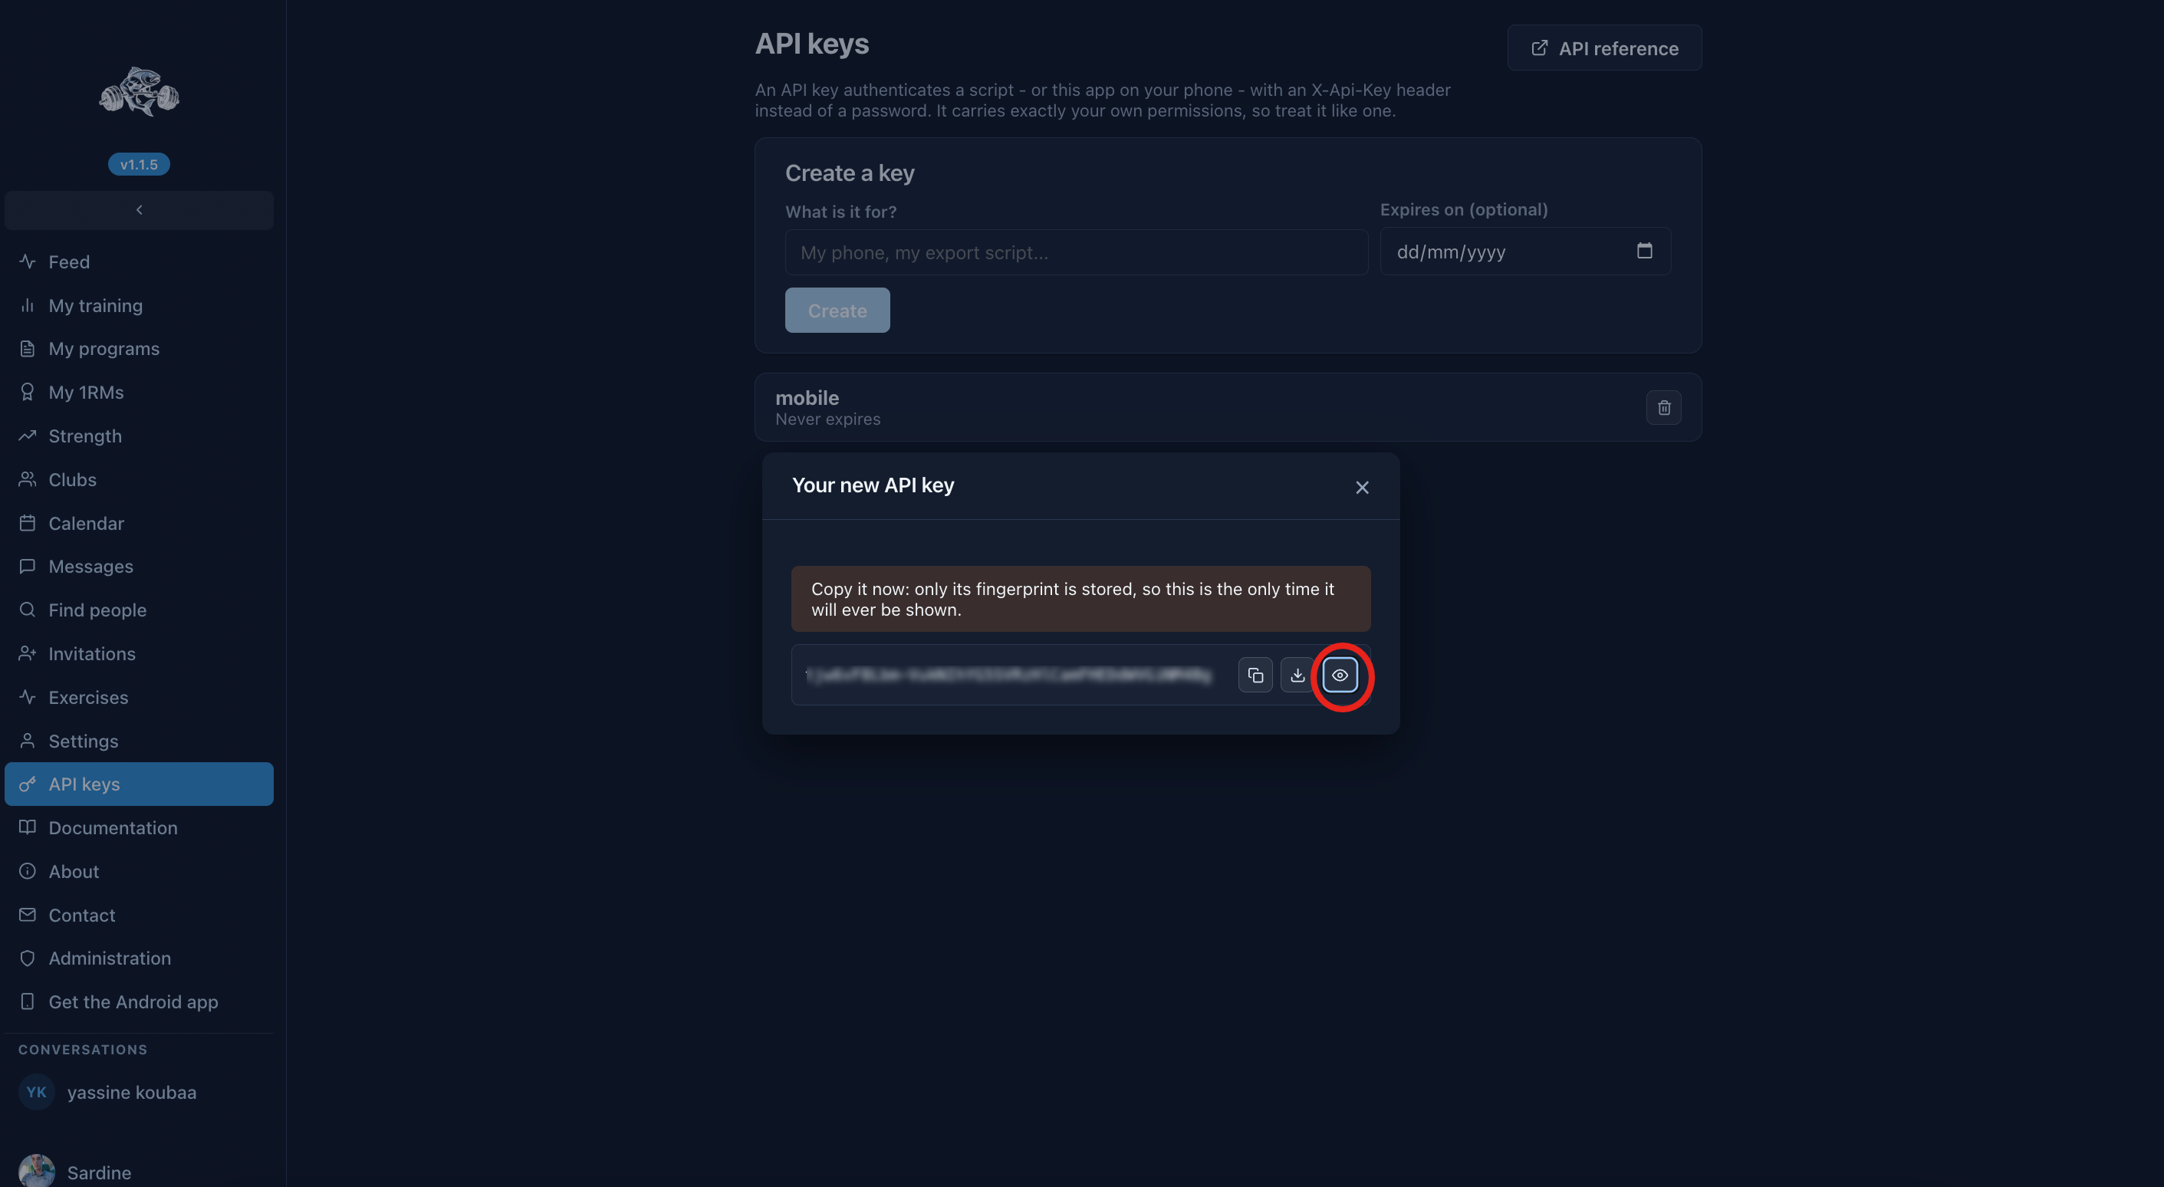The image size is (2164, 1187).
Task: Open My programs
Action: click(139, 349)
